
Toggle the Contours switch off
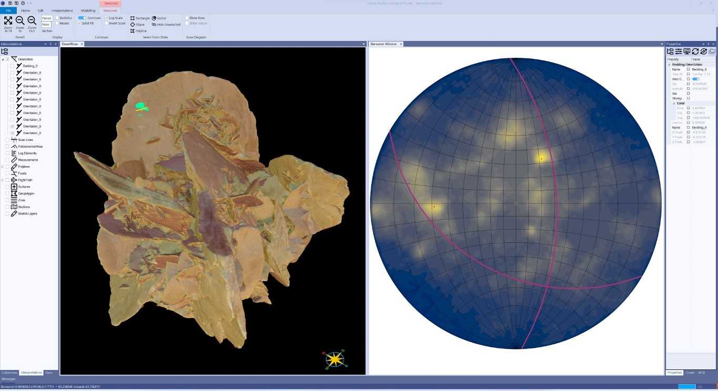click(83, 17)
